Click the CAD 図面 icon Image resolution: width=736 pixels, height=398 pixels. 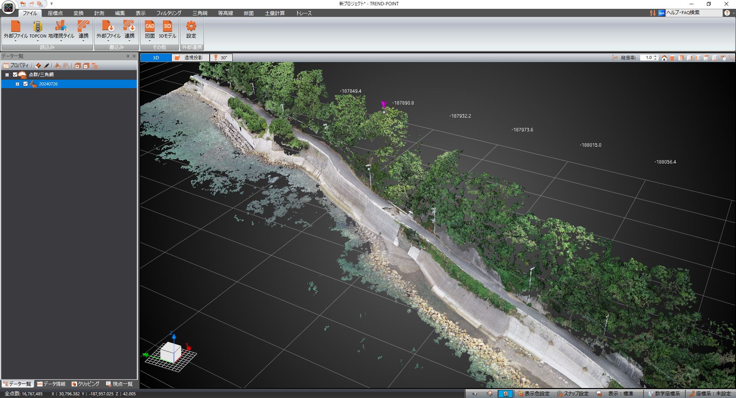pyautogui.click(x=149, y=27)
